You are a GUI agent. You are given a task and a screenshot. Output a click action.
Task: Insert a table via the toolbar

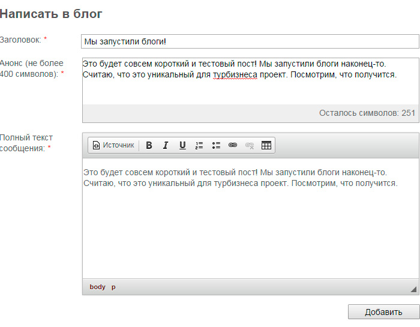pos(266,145)
